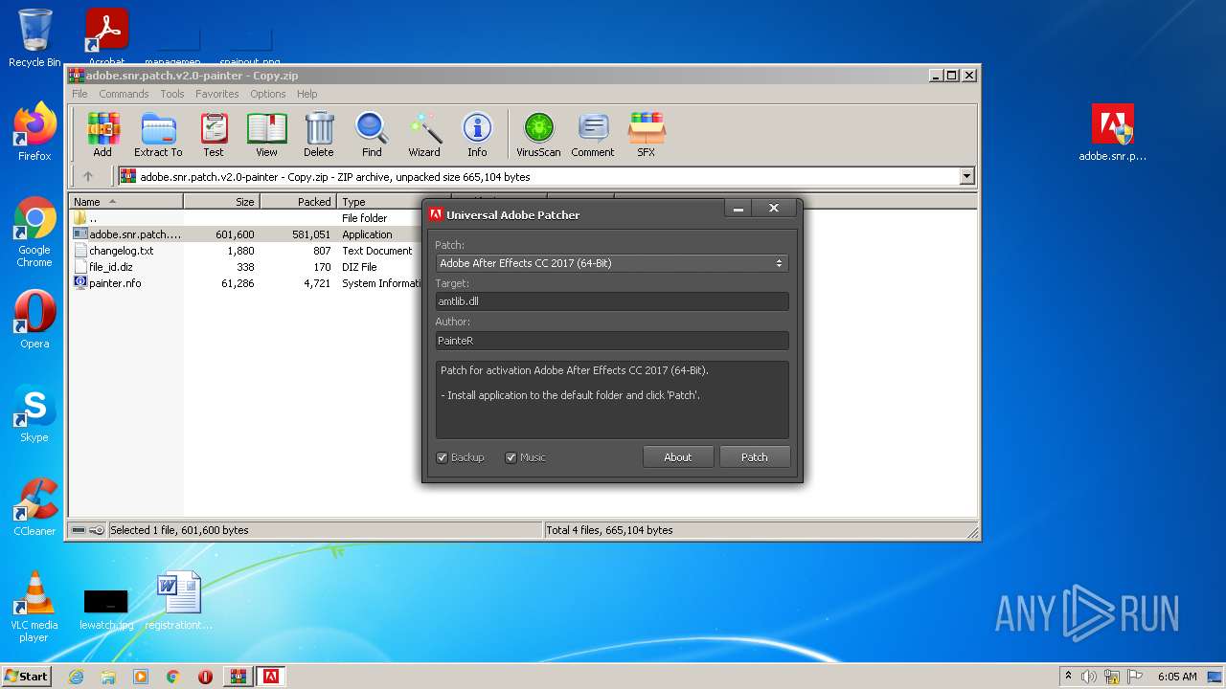Click the Start button
Screen dimensions: 1226x689
[26, 677]
